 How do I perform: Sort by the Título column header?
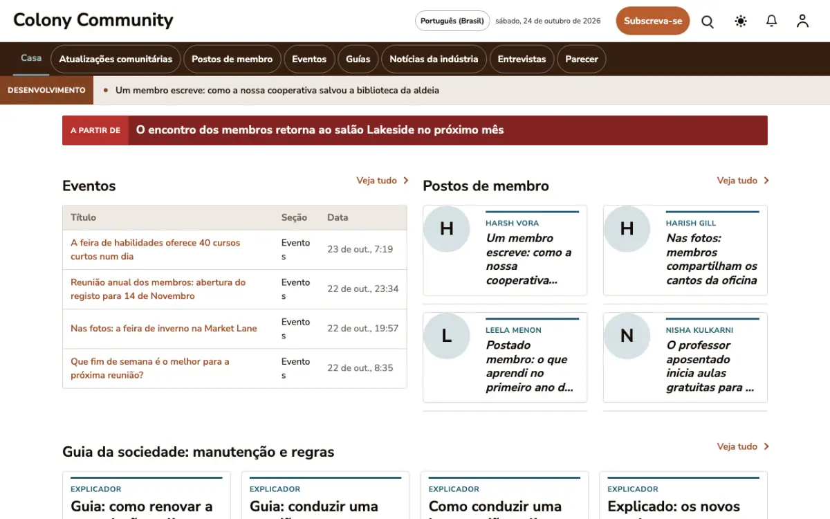84,217
